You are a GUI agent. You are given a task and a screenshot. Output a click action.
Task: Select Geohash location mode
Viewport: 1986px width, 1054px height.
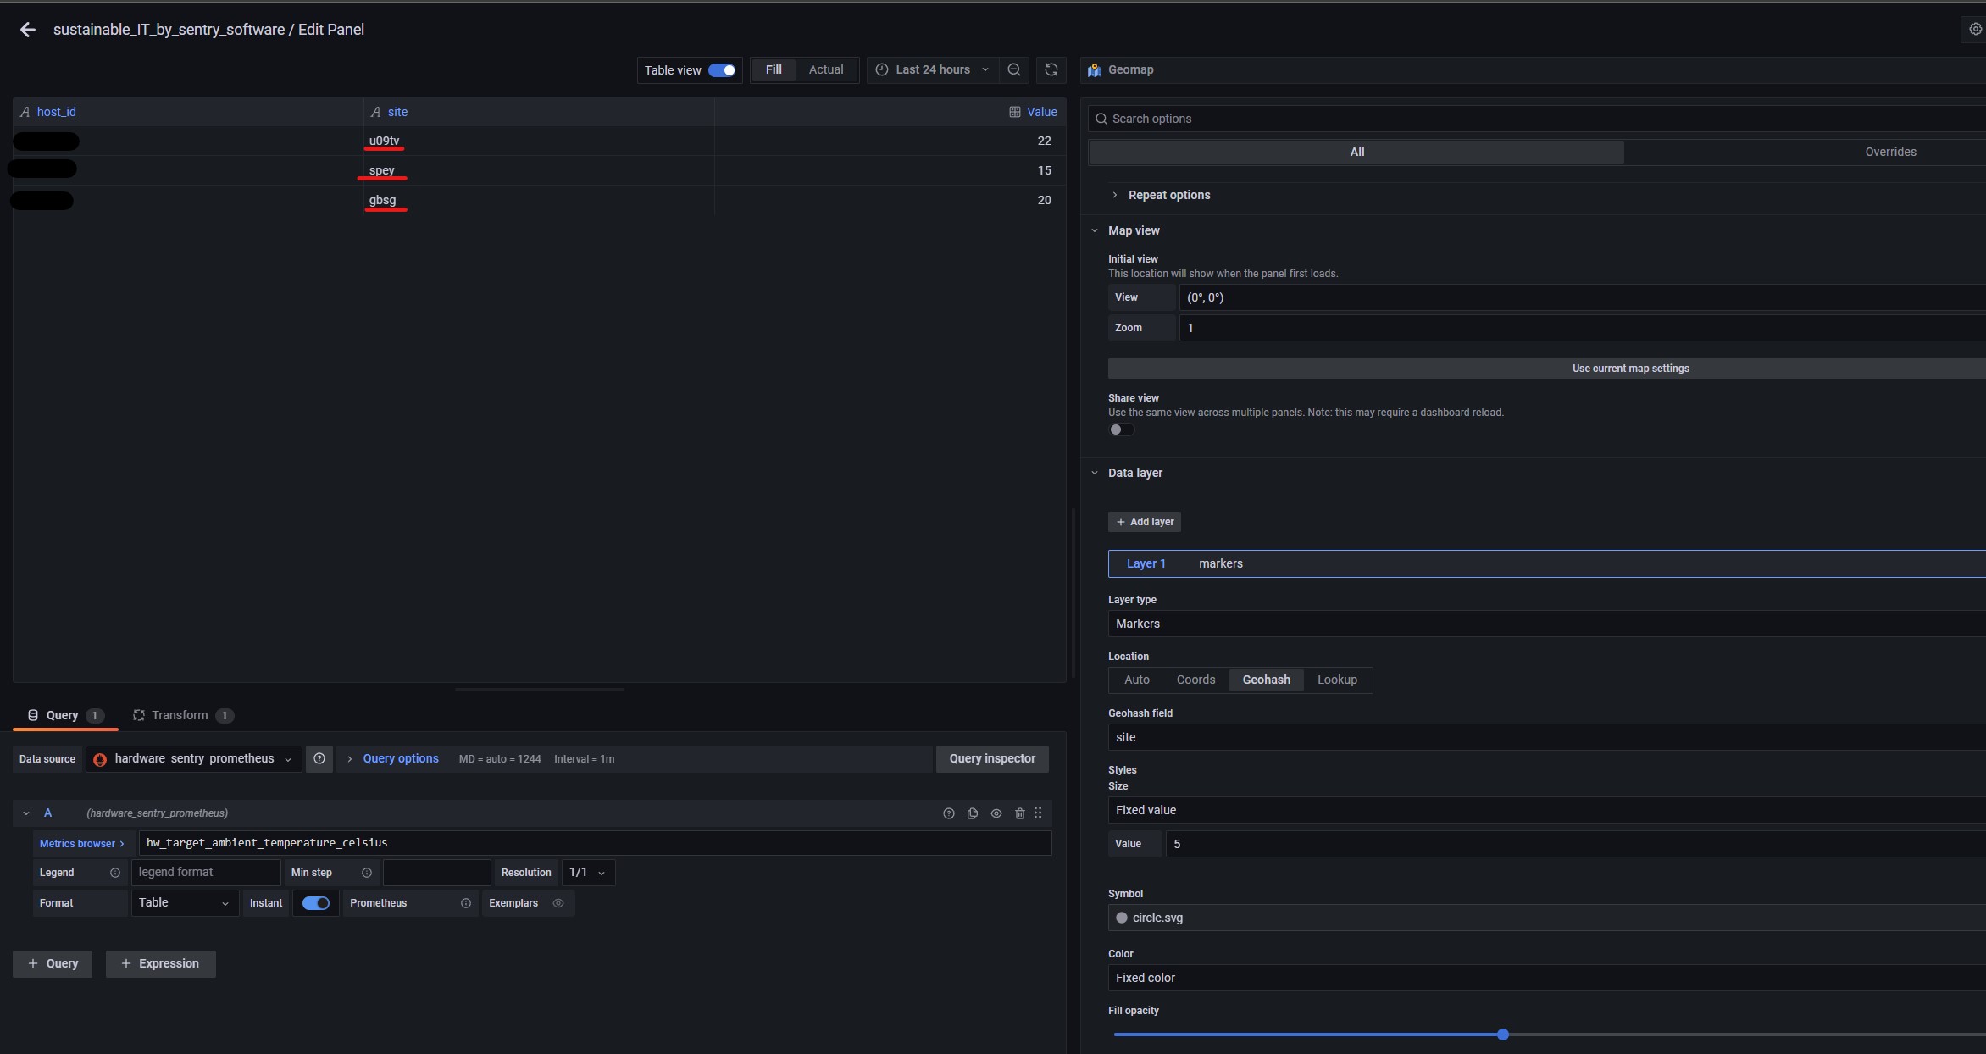point(1267,680)
